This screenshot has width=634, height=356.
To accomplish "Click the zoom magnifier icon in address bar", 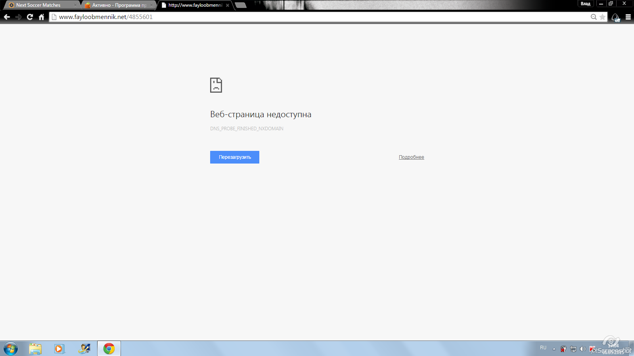I will pyautogui.click(x=594, y=17).
